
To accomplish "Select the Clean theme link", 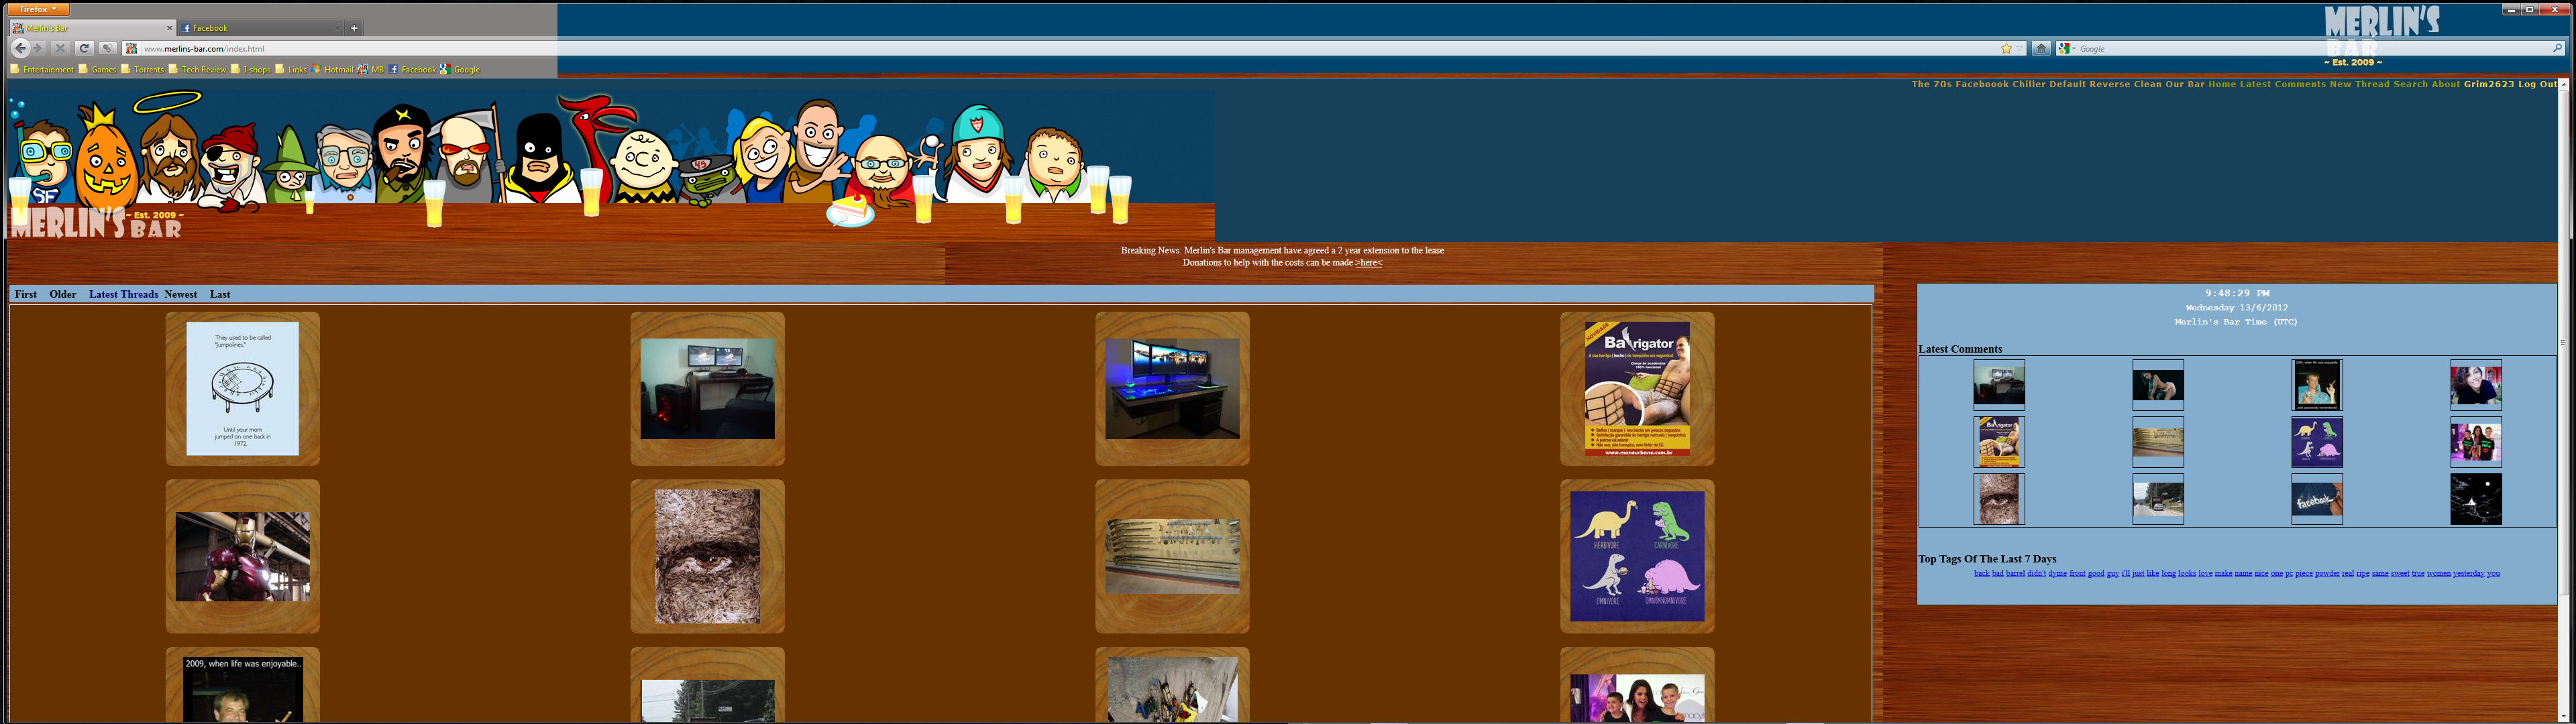I will coord(2148,84).
